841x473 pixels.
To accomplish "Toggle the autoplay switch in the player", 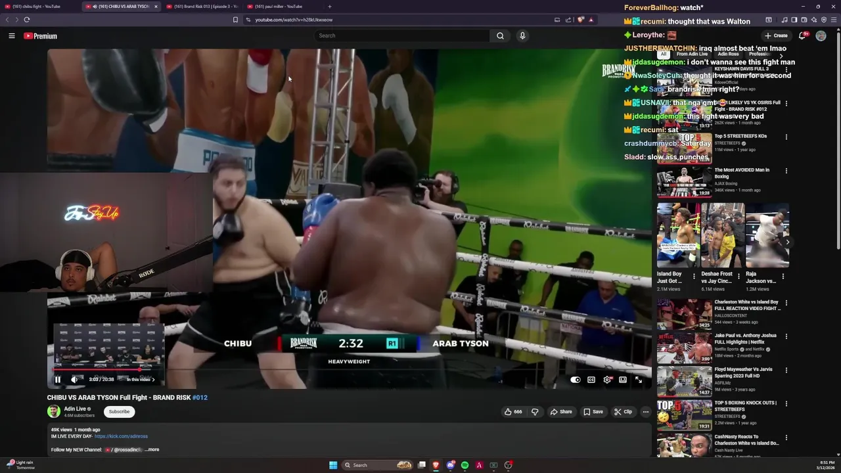I will coord(576,380).
